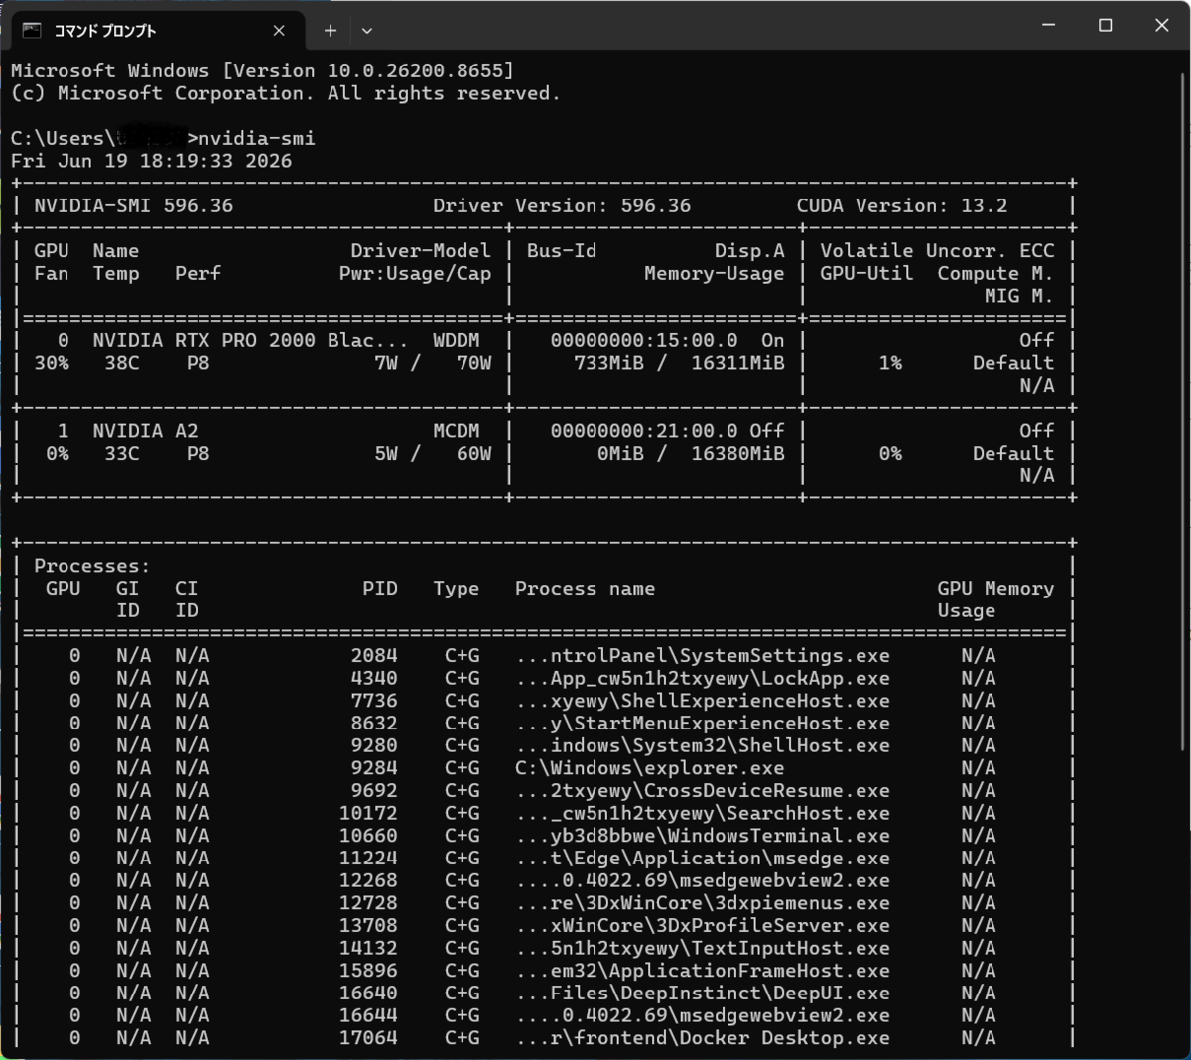Click bus ID 00000000:15:00.0
Viewport: 1191px width, 1060px height.
coord(644,340)
